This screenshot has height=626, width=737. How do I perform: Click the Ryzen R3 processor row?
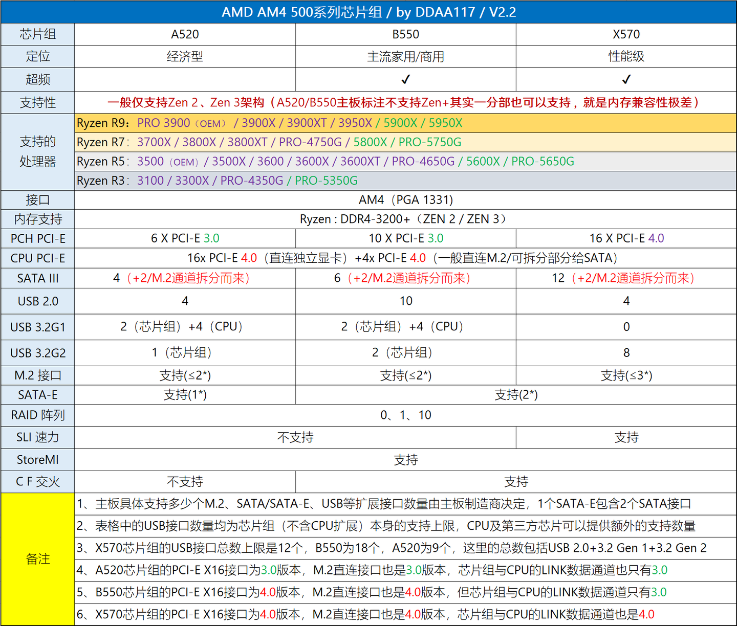coord(405,181)
